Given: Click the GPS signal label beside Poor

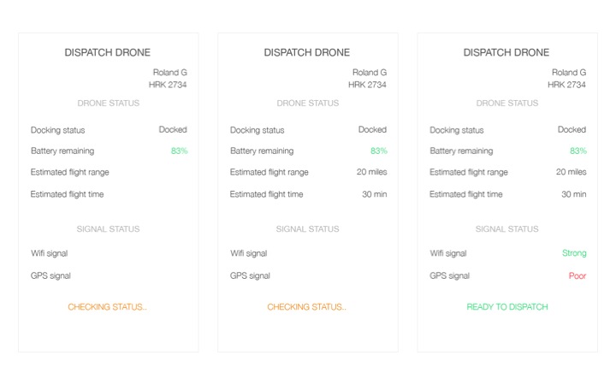Looking at the screenshot, I should 449,275.
